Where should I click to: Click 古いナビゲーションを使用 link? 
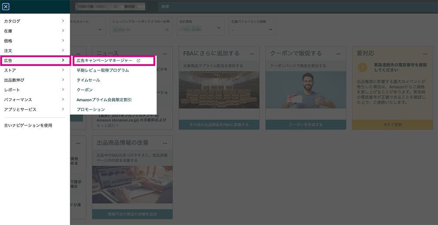point(28,125)
